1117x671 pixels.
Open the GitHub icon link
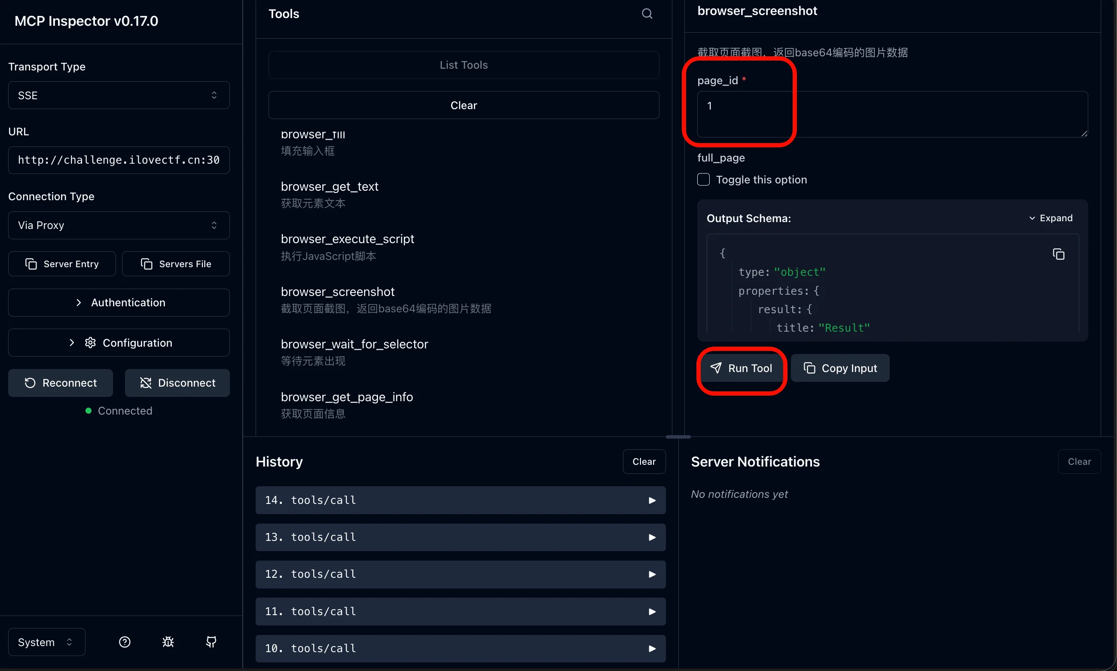point(211,642)
